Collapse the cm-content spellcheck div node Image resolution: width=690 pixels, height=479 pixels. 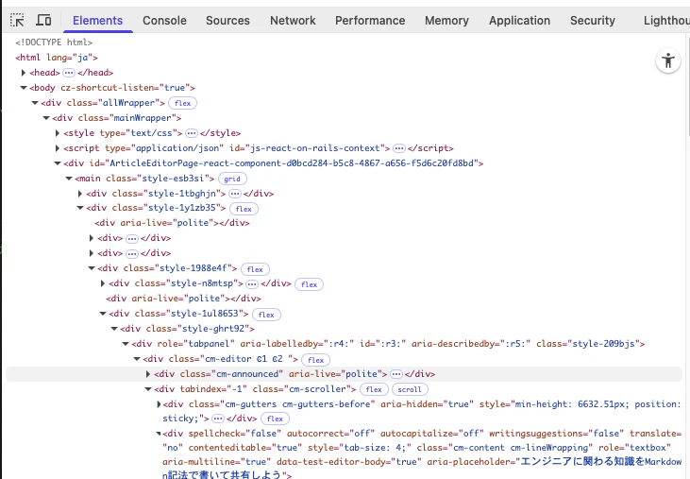pyautogui.click(x=159, y=434)
